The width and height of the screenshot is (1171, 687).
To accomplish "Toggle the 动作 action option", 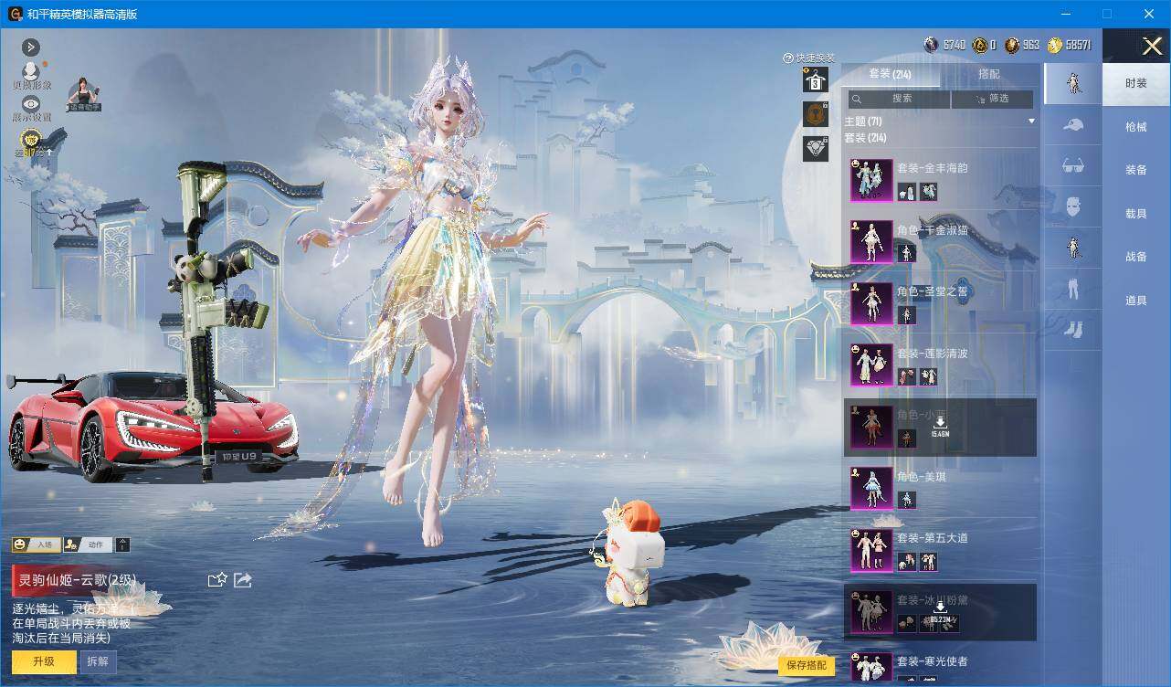I will coord(88,544).
